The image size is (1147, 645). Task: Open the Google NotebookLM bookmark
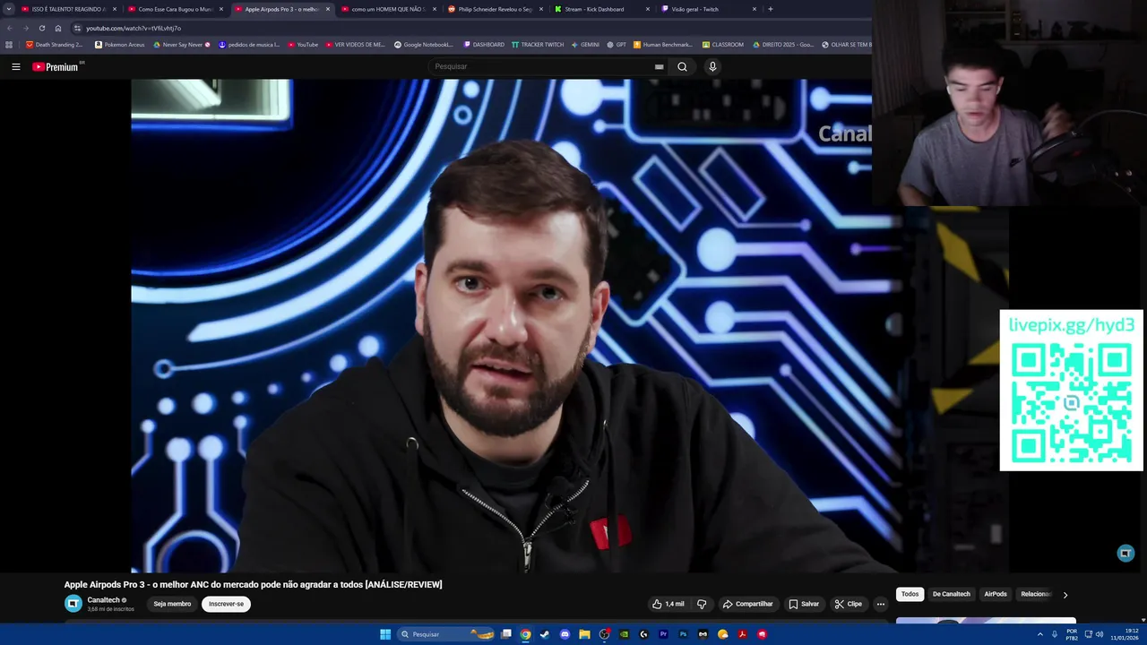[x=424, y=44]
